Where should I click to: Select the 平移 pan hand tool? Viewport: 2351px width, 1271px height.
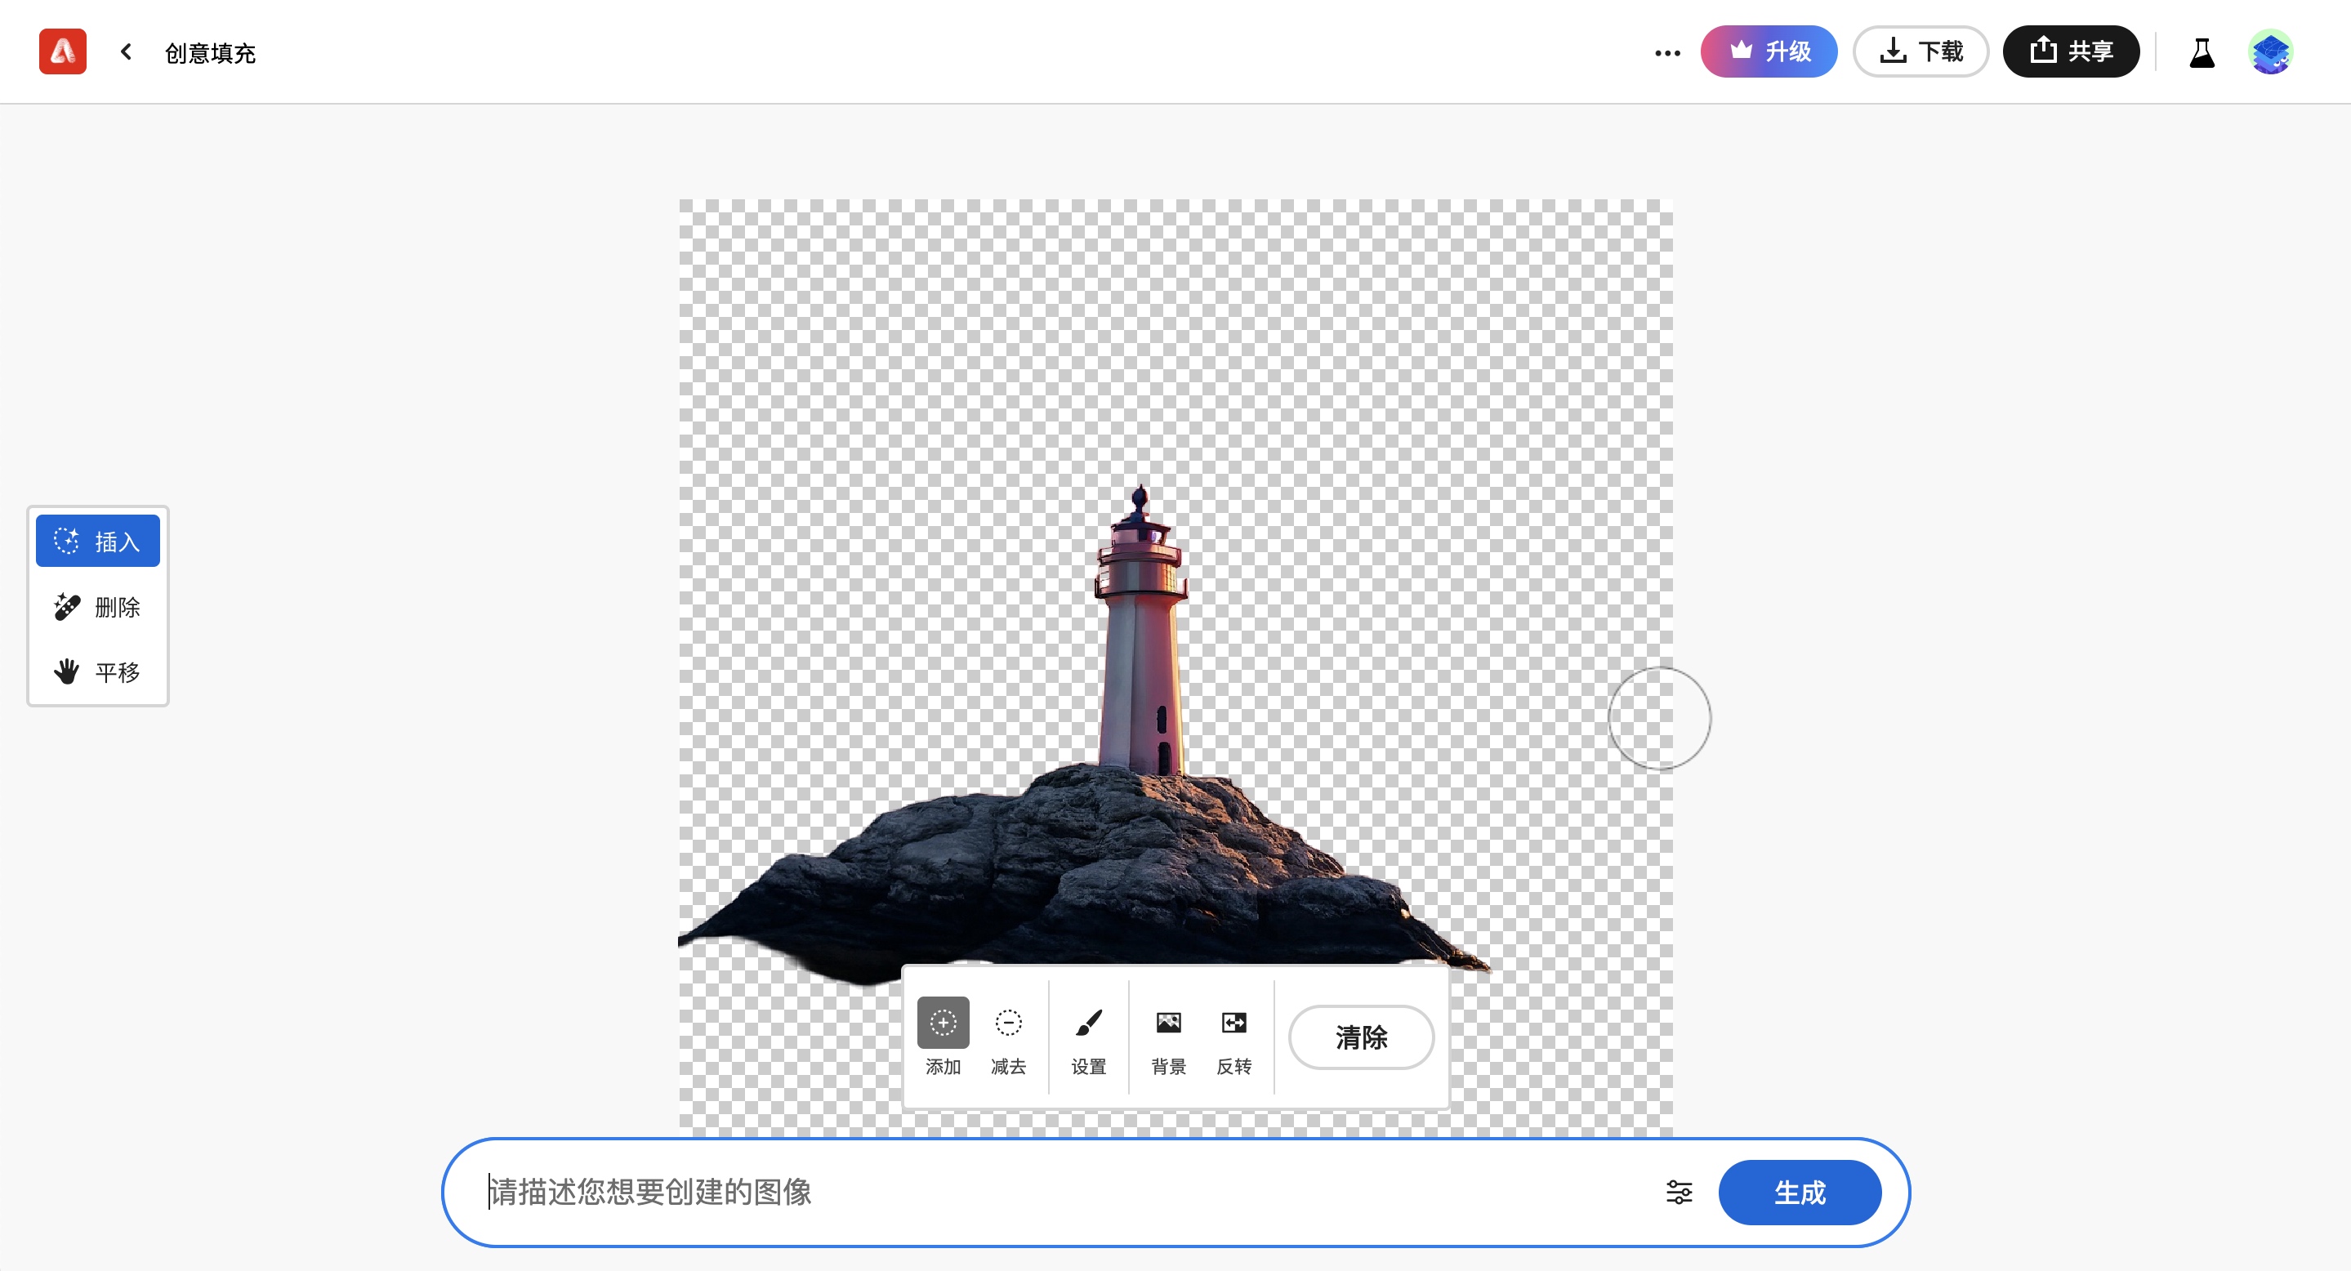[98, 672]
